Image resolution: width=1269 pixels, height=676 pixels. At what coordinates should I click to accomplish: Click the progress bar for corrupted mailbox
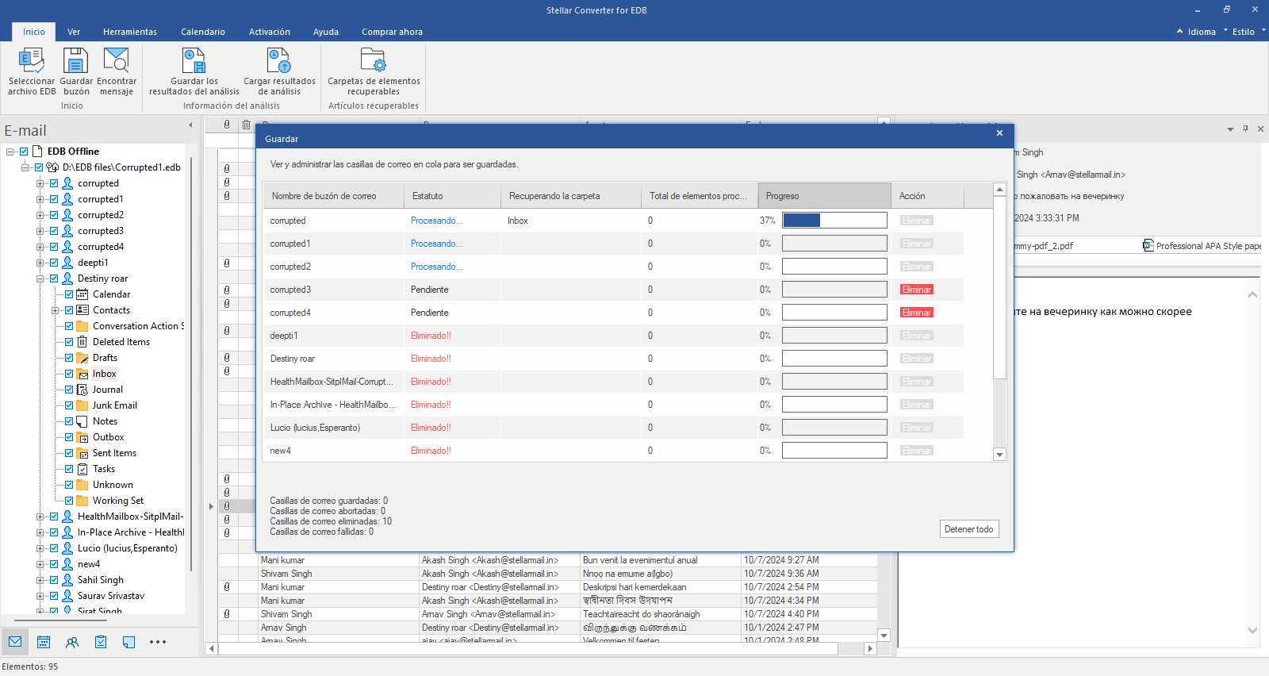(834, 221)
